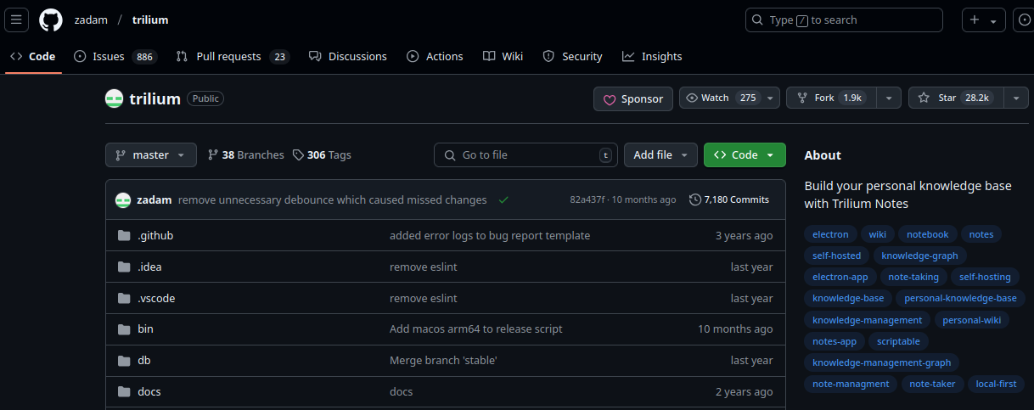Select the local-first topic tag
The width and height of the screenshot is (1034, 410).
click(996, 384)
